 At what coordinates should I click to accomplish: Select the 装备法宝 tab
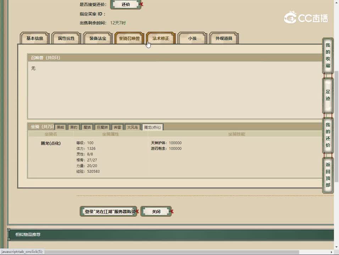pyautogui.click(x=98, y=38)
